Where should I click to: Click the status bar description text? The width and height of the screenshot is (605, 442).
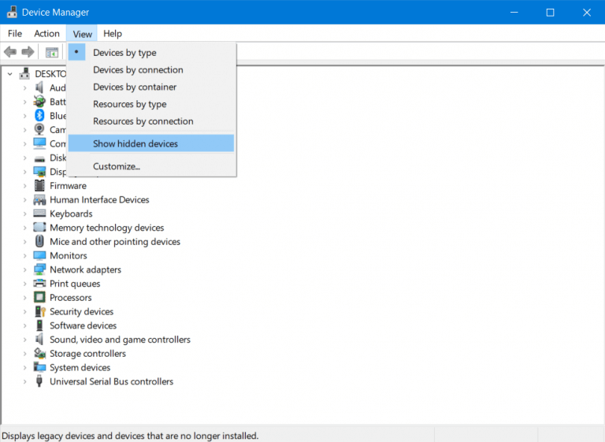tap(130, 436)
